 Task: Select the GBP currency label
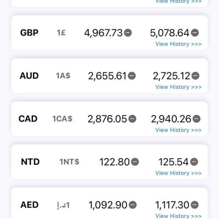(29, 33)
